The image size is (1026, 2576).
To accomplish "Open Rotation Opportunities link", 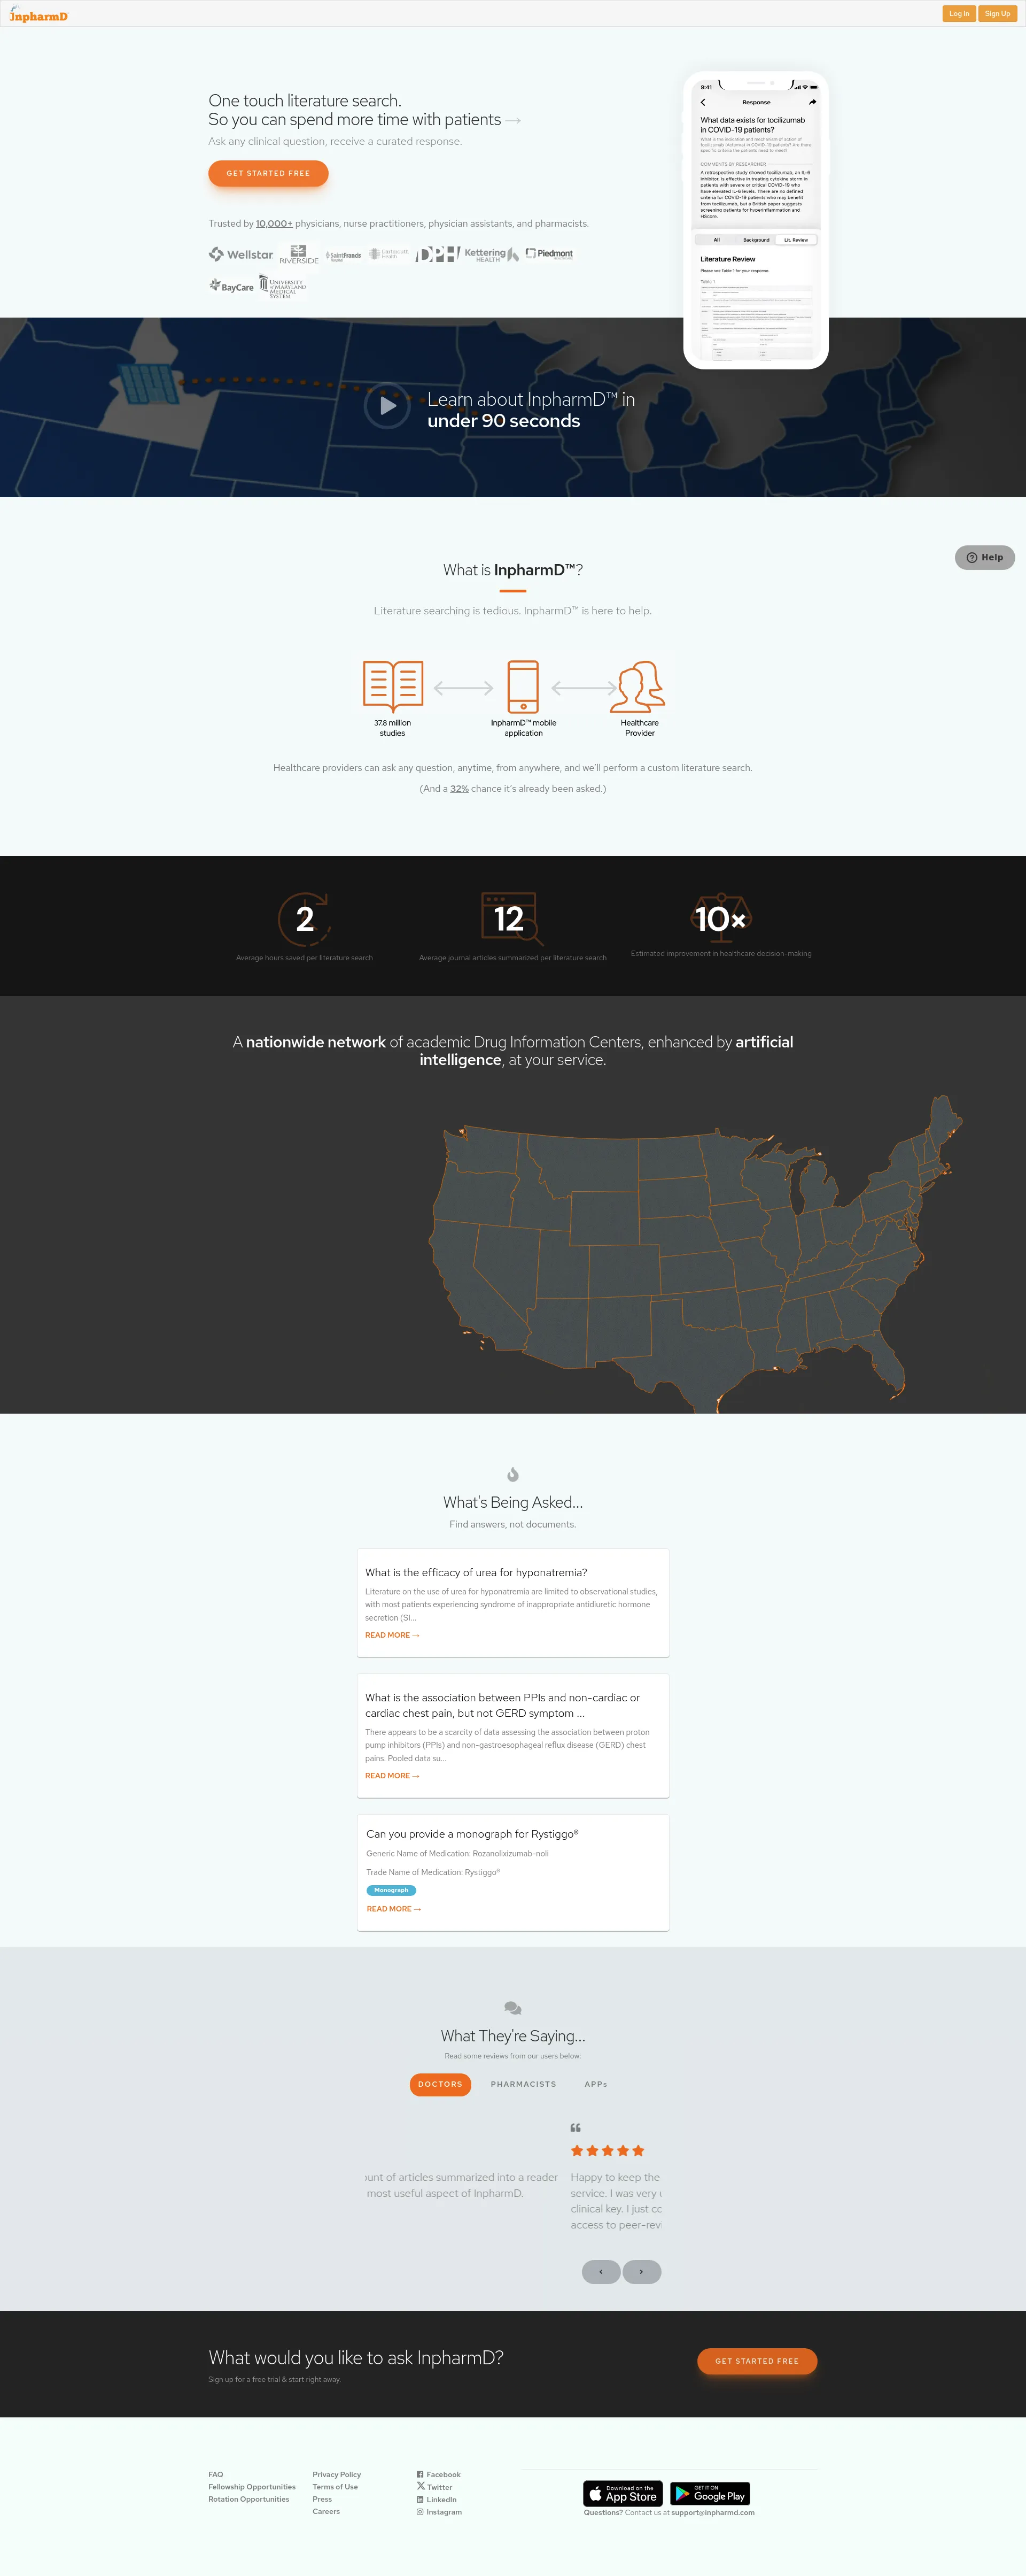I will [249, 2499].
